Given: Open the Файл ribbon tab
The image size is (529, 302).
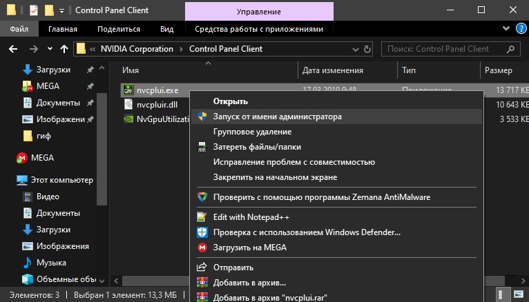Looking at the screenshot, I should coord(19,29).
